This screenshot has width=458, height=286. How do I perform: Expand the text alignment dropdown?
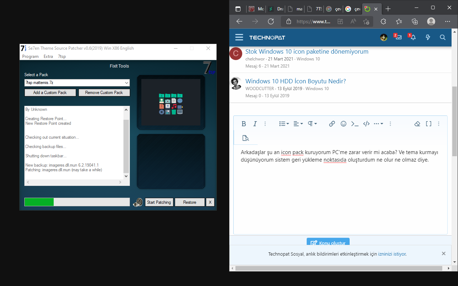298,124
